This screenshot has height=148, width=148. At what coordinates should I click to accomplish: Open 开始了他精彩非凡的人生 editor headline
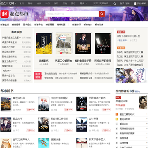128,36
